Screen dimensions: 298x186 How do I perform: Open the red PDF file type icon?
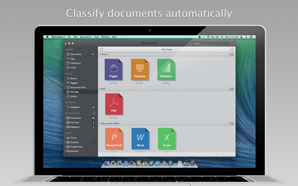pyautogui.click(x=114, y=104)
